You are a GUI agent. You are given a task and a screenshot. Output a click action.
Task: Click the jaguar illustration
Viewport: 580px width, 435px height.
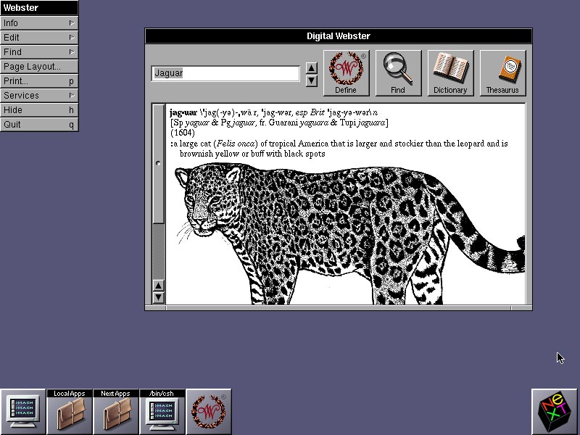coord(349,235)
